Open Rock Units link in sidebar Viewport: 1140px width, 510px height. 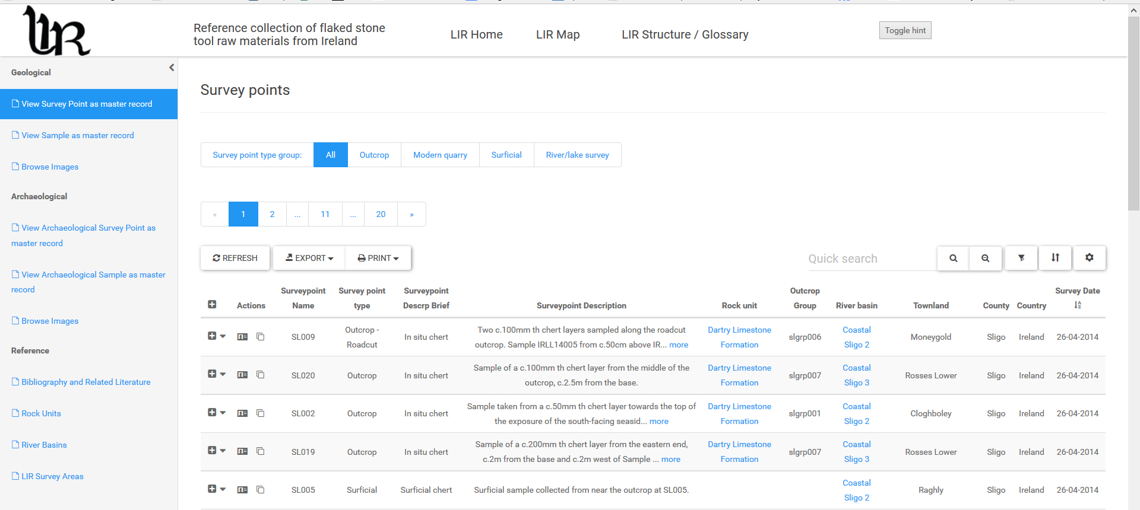coord(41,413)
